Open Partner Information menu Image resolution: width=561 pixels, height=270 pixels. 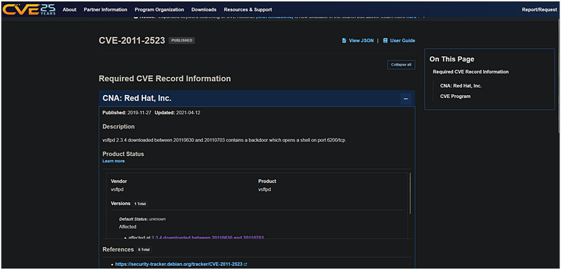point(106,10)
